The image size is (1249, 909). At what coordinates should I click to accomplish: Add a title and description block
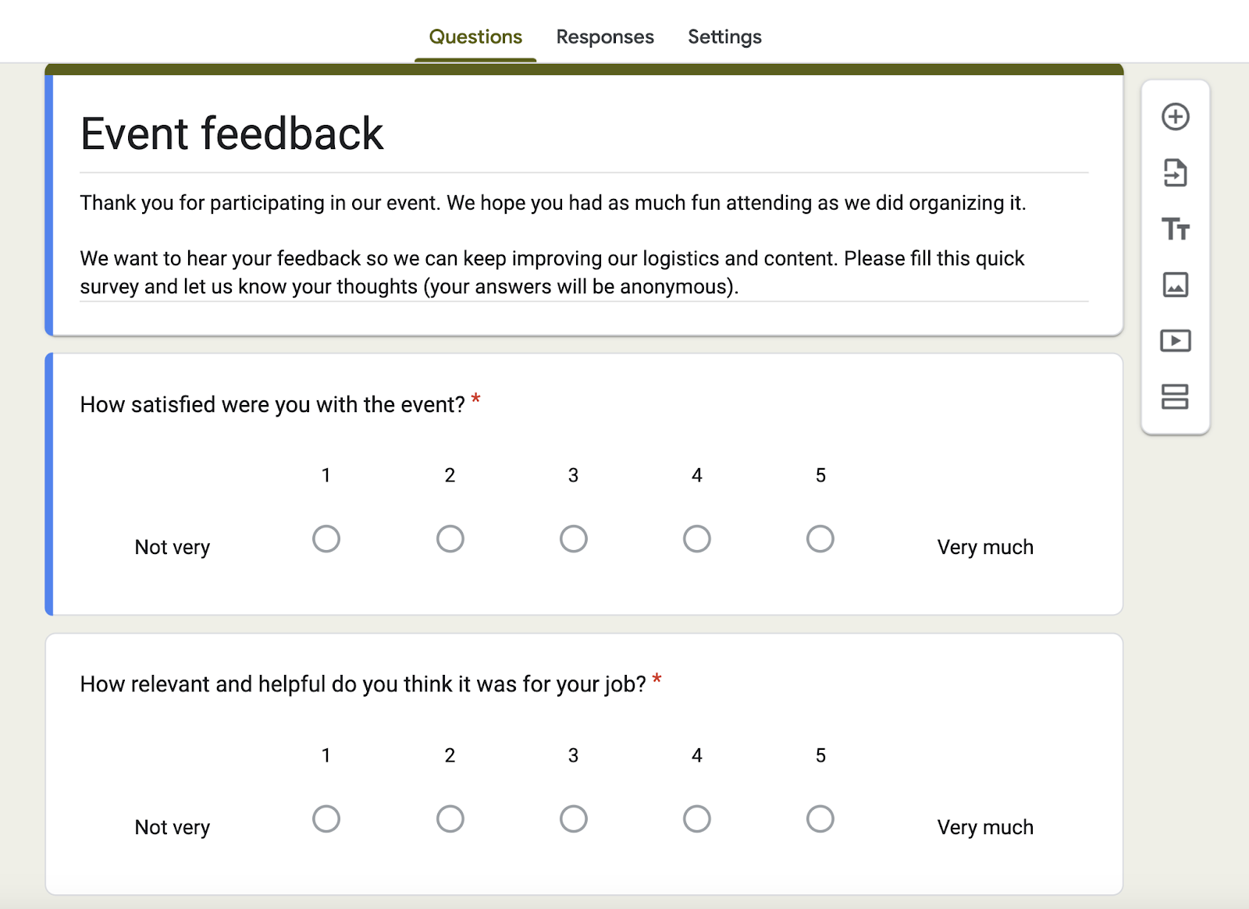1176,230
